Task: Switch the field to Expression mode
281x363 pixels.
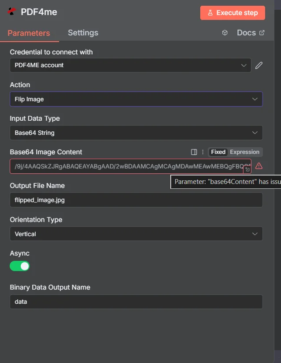Action: click(x=244, y=152)
